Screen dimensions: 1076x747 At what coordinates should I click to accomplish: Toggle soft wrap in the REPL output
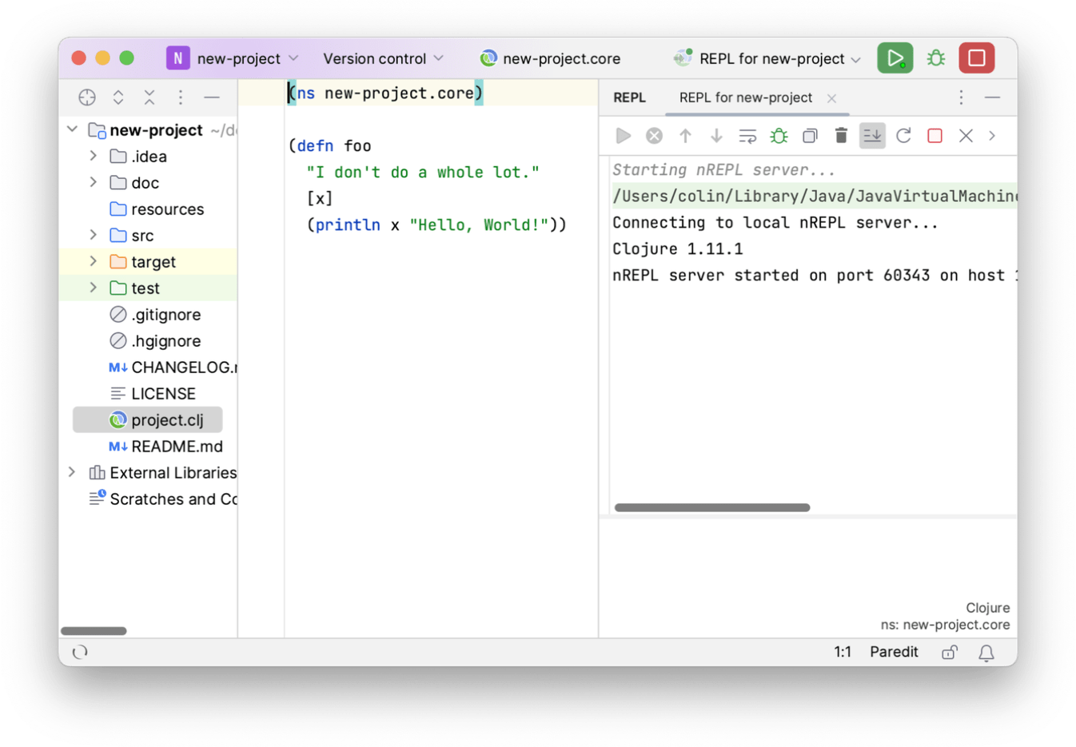(747, 136)
